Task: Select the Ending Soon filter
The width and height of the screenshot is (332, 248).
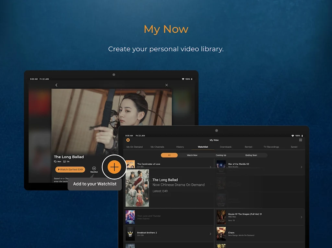Action: click(x=251, y=155)
